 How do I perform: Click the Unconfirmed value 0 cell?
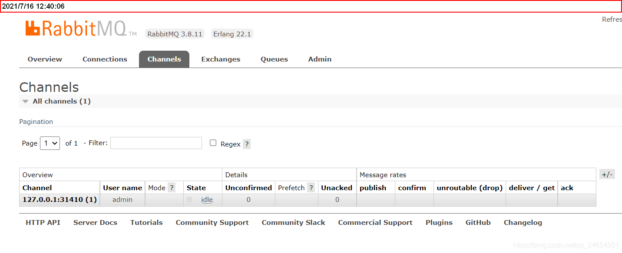pos(248,200)
